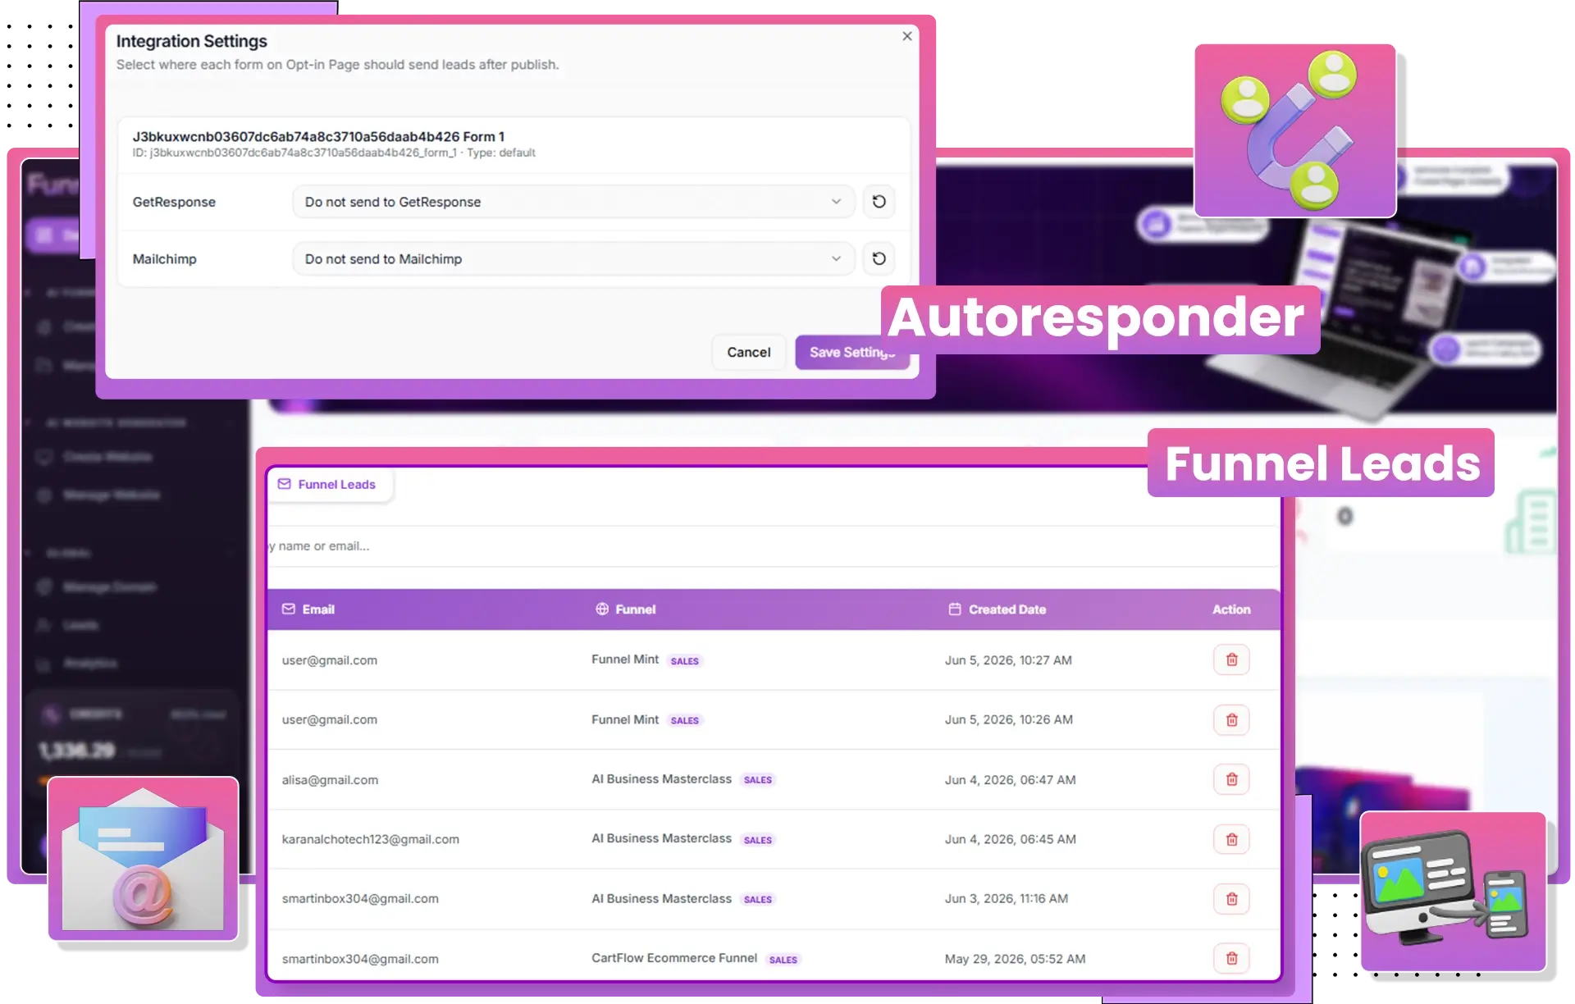
Task: Select the form ID text line
Action: 334,153
